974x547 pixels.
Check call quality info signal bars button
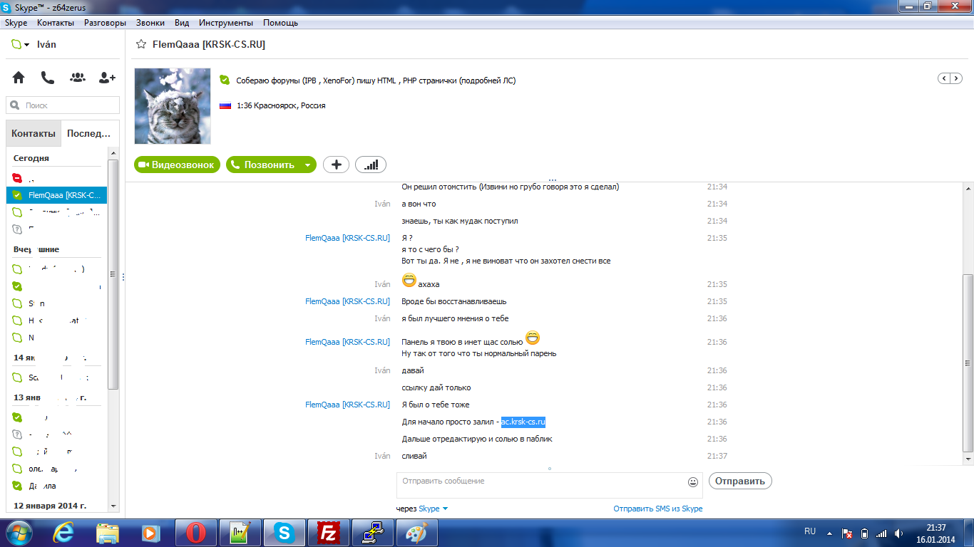[371, 165]
